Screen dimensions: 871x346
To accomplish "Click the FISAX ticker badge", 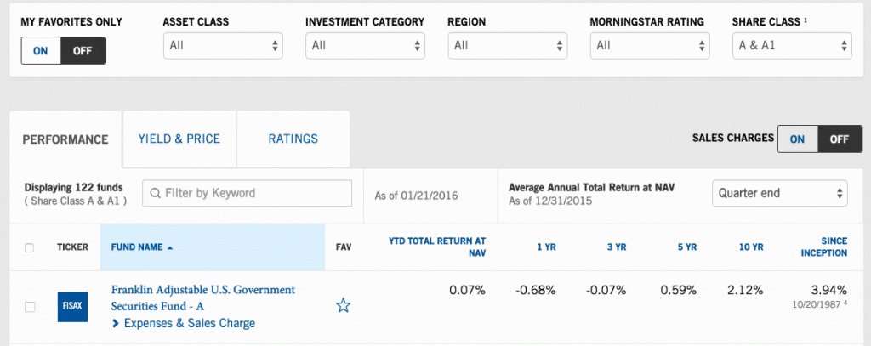I will (72, 306).
